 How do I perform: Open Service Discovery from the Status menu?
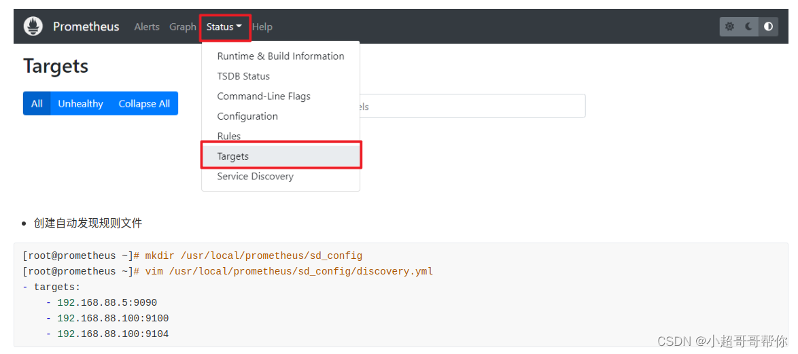(281, 177)
